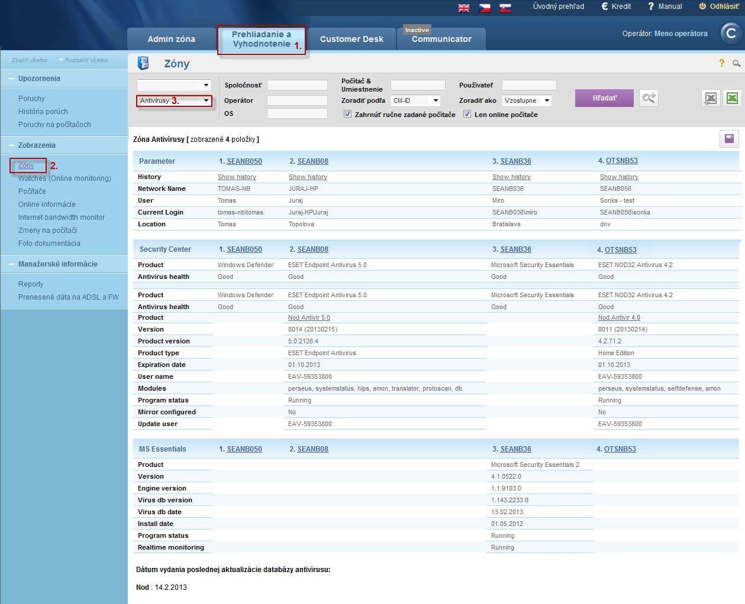Open Zóny in sidebar

coord(26,165)
